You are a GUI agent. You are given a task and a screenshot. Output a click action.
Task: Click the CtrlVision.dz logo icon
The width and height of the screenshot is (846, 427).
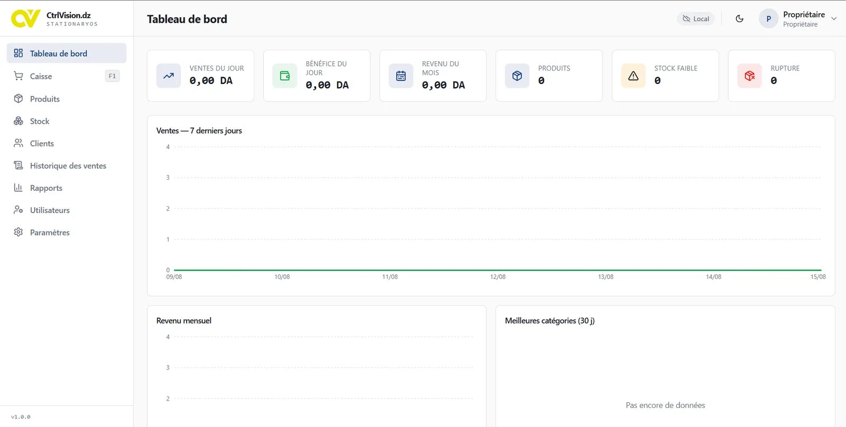[25, 18]
